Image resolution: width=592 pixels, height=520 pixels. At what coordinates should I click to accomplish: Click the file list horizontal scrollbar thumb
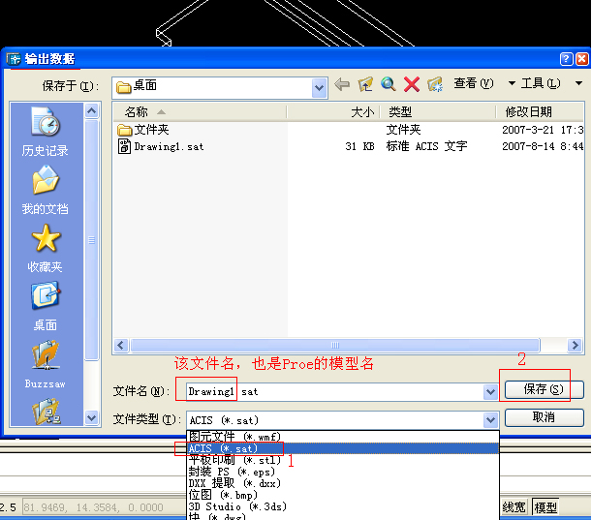335,346
